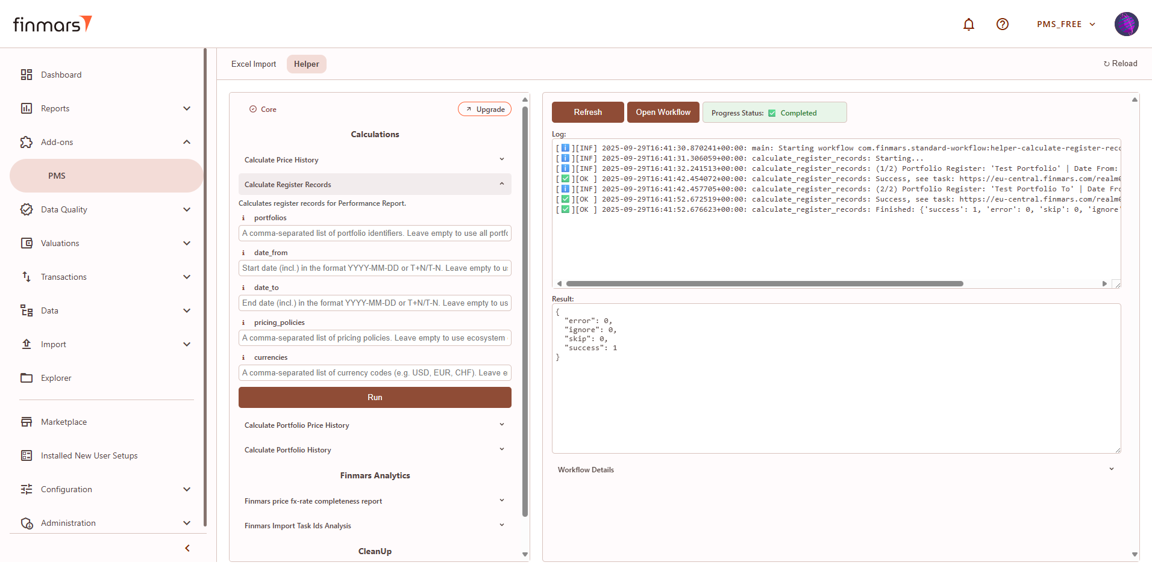Click the Explorer folder icon
The height and width of the screenshot is (574, 1152).
click(x=27, y=378)
